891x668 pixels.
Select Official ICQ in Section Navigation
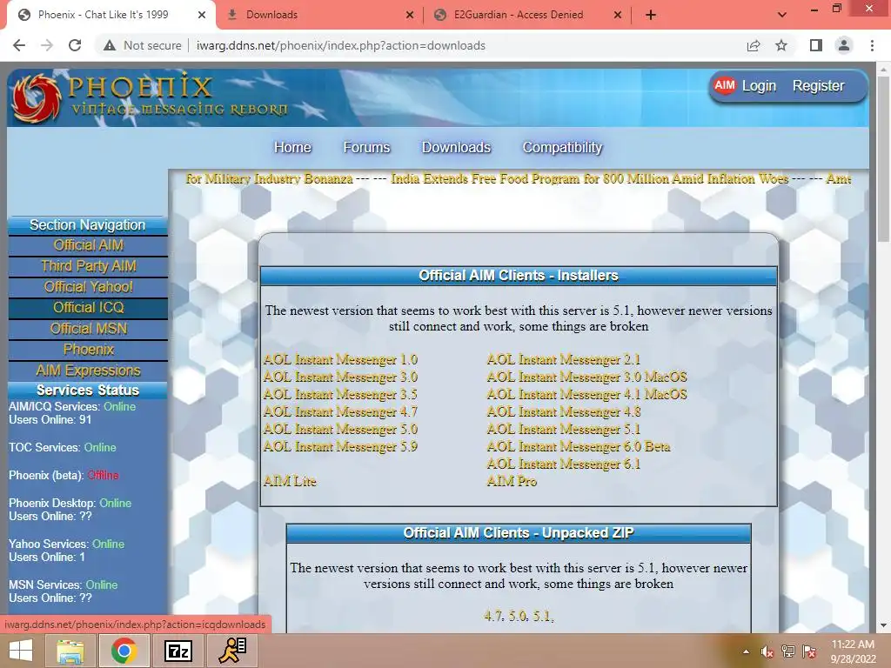tap(88, 308)
